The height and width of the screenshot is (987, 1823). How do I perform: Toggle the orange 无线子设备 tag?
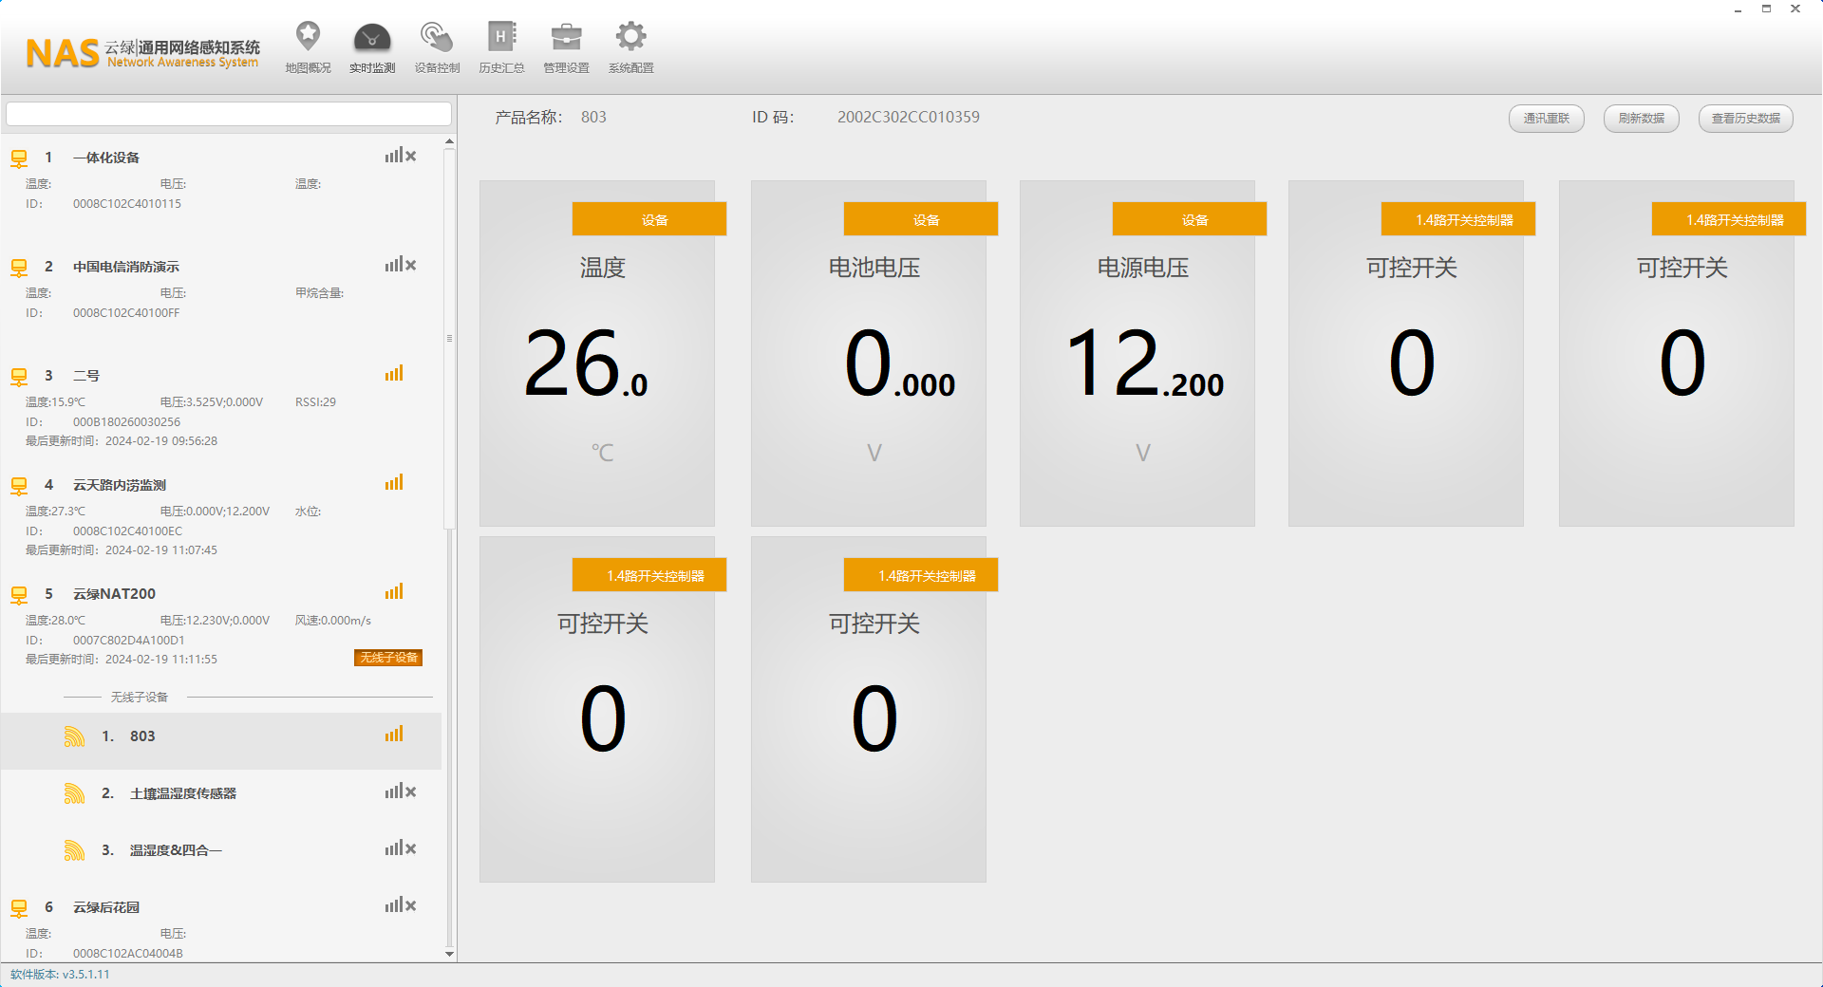click(388, 658)
